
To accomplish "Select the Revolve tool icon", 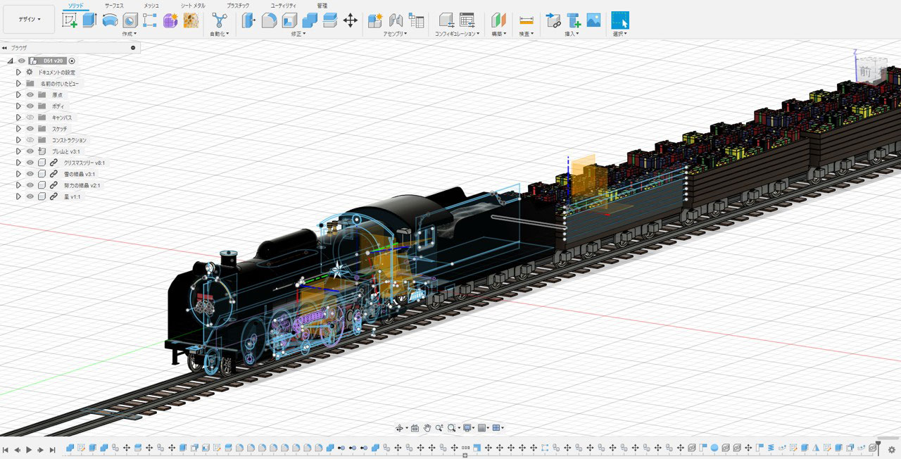I will click(110, 20).
